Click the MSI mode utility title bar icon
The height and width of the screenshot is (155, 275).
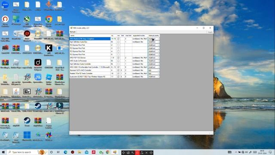tap(71, 28)
